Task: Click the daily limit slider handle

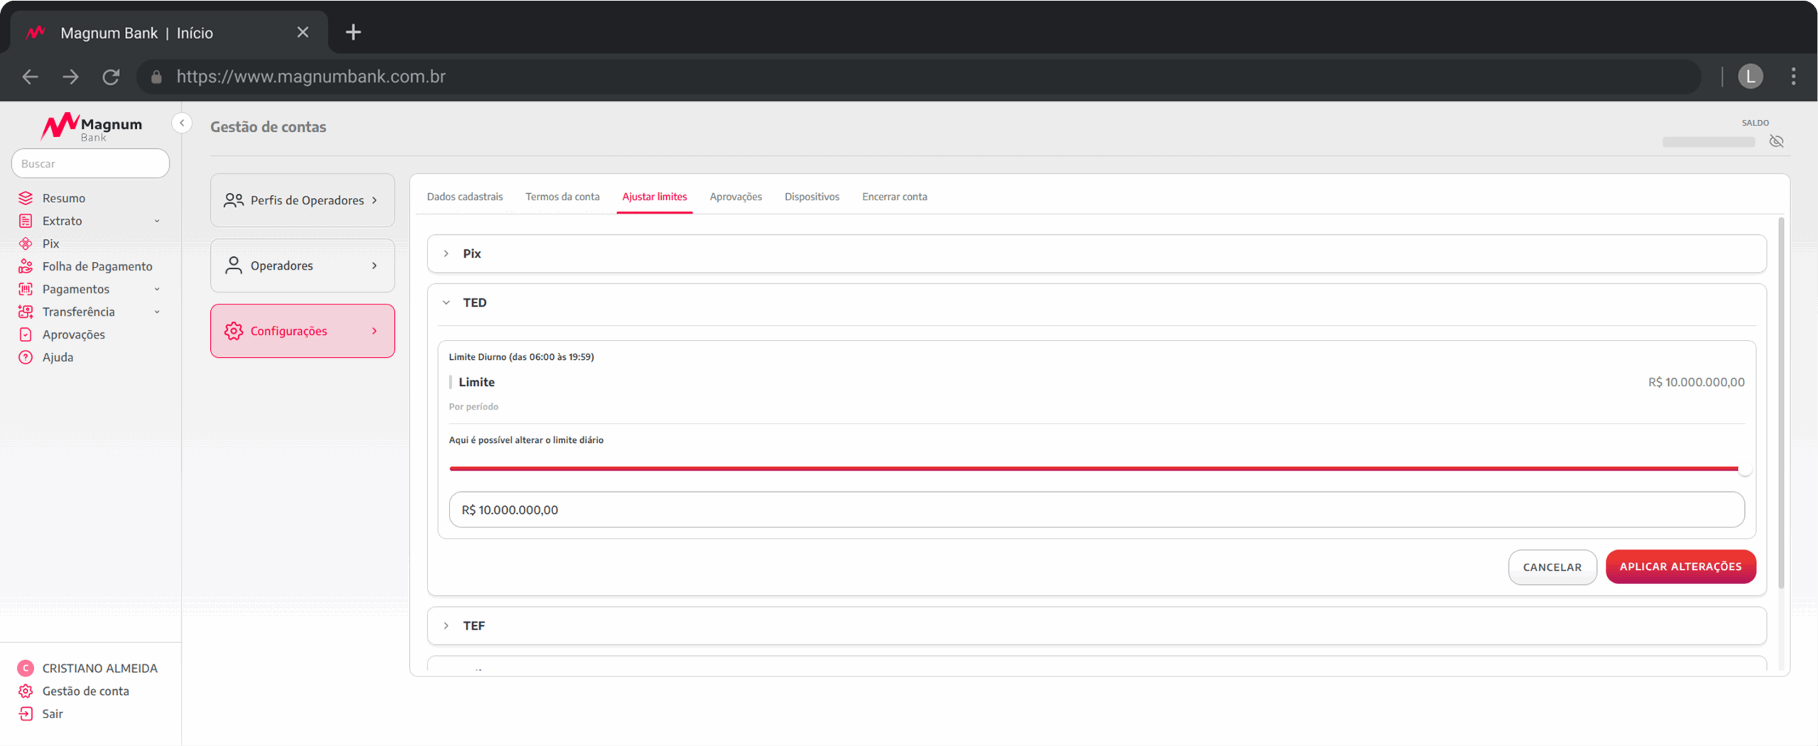Action: point(1743,468)
